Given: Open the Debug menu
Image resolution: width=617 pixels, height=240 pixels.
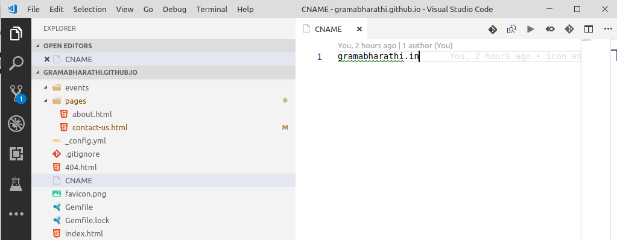Looking at the screenshot, I should (x=175, y=9).
